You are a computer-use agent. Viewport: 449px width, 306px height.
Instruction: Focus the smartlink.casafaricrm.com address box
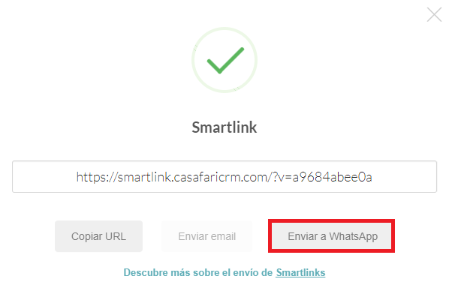(x=225, y=176)
